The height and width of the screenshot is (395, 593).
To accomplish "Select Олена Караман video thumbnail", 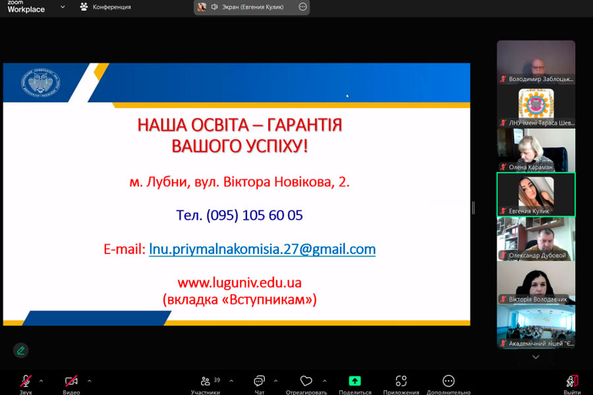I will click(536, 150).
